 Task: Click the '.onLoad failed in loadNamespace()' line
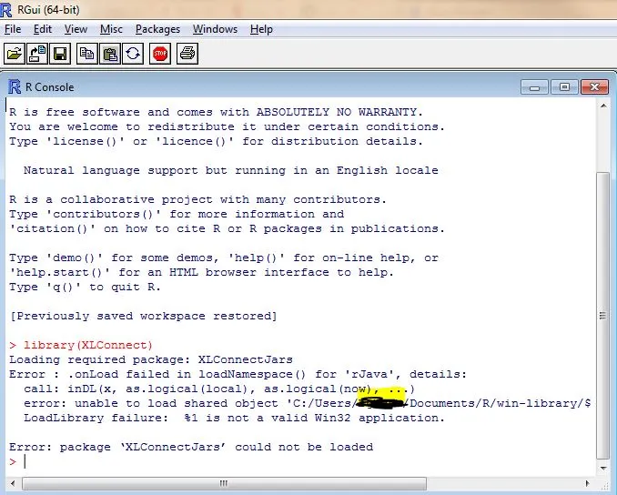(238, 374)
